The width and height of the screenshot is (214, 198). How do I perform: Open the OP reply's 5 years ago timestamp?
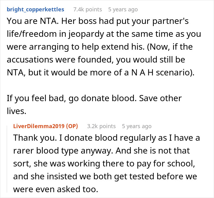(137, 126)
